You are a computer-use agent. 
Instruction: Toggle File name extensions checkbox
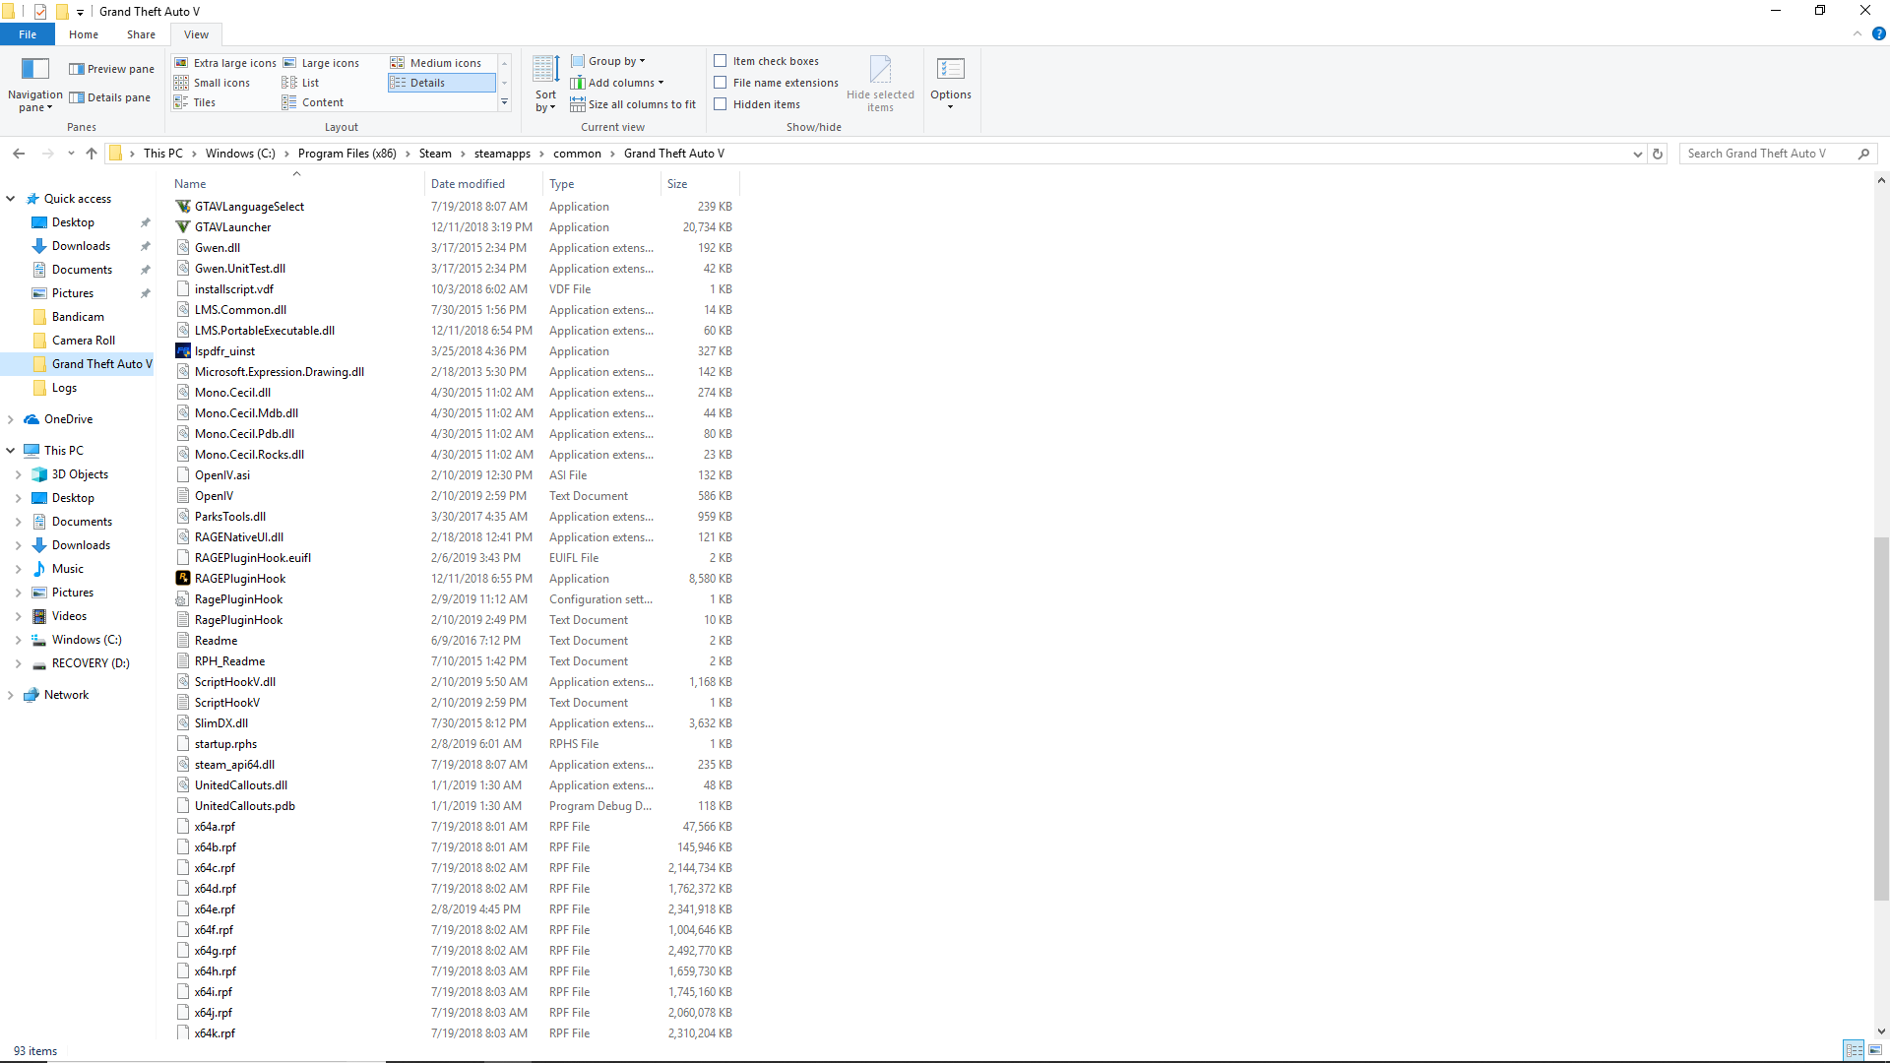click(721, 83)
